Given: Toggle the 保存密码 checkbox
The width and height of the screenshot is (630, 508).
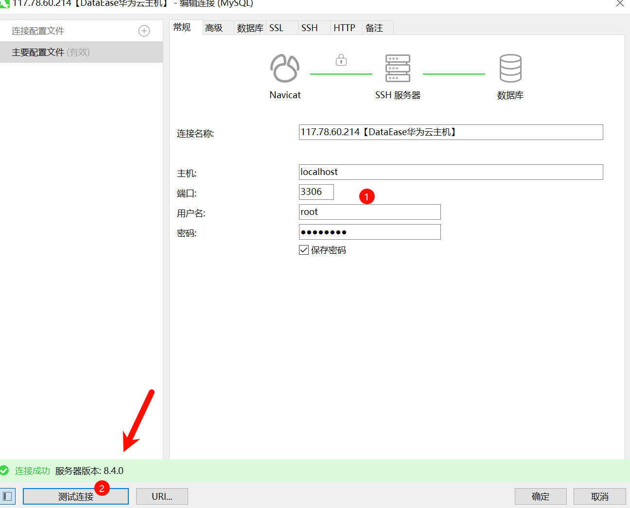Looking at the screenshot, I should (304, 250).
